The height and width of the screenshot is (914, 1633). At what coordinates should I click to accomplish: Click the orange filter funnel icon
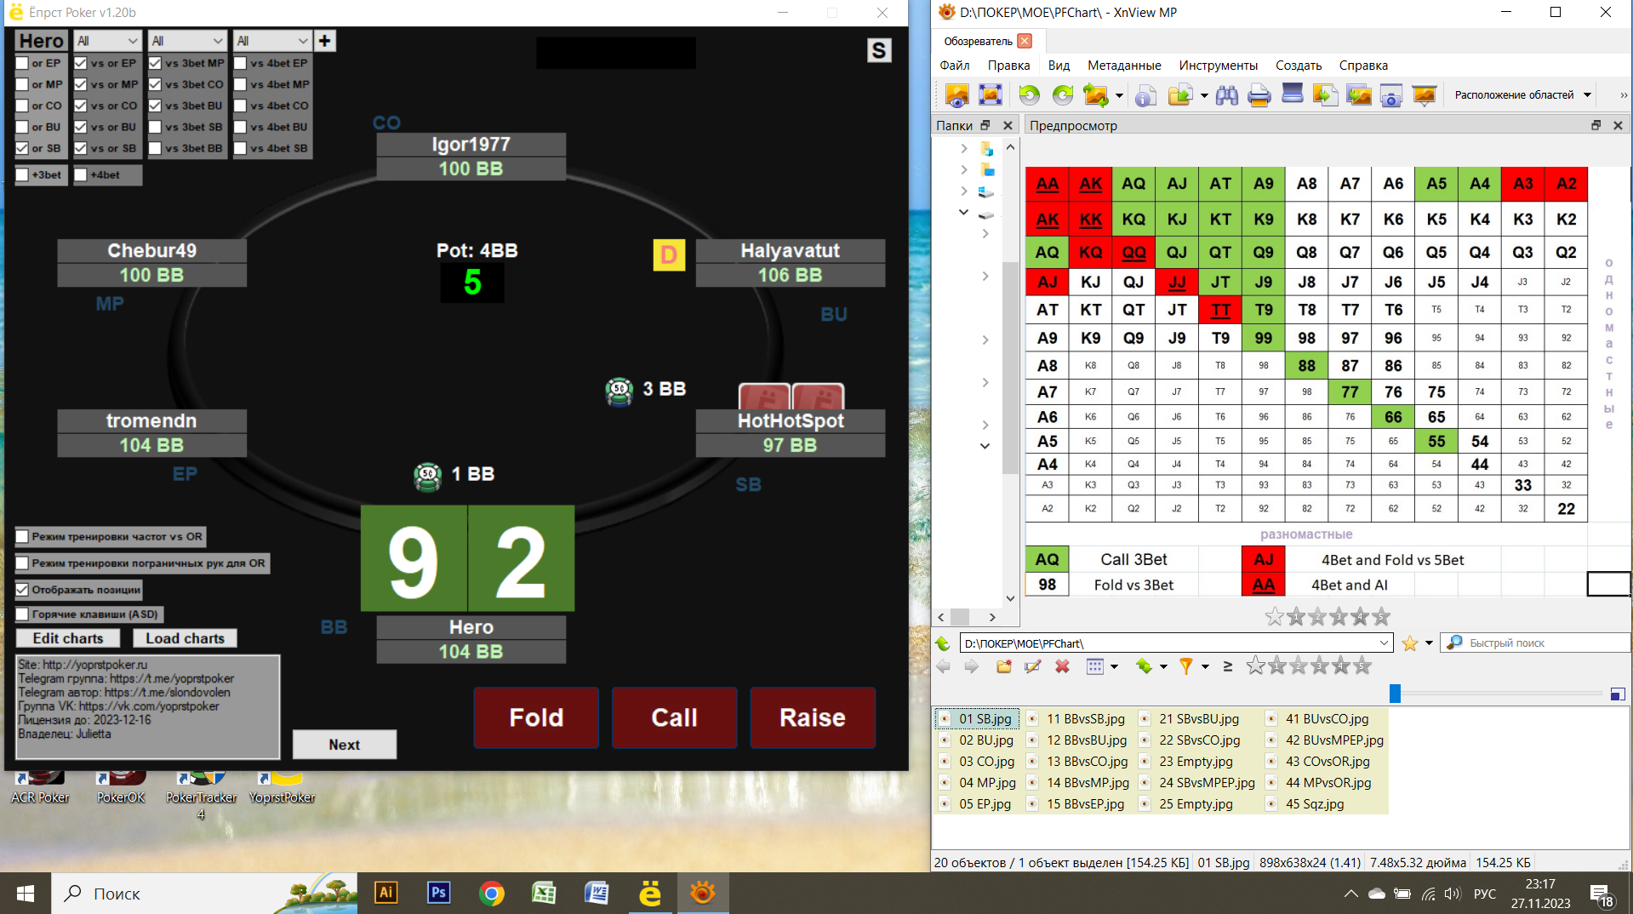pyautogui.click(x=1185, y=666)
